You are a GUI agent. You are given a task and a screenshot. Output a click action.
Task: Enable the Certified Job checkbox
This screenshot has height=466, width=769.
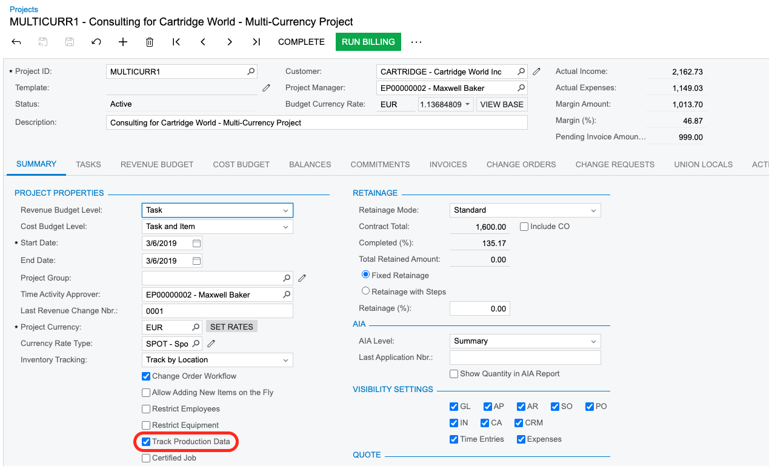(146, 458)
